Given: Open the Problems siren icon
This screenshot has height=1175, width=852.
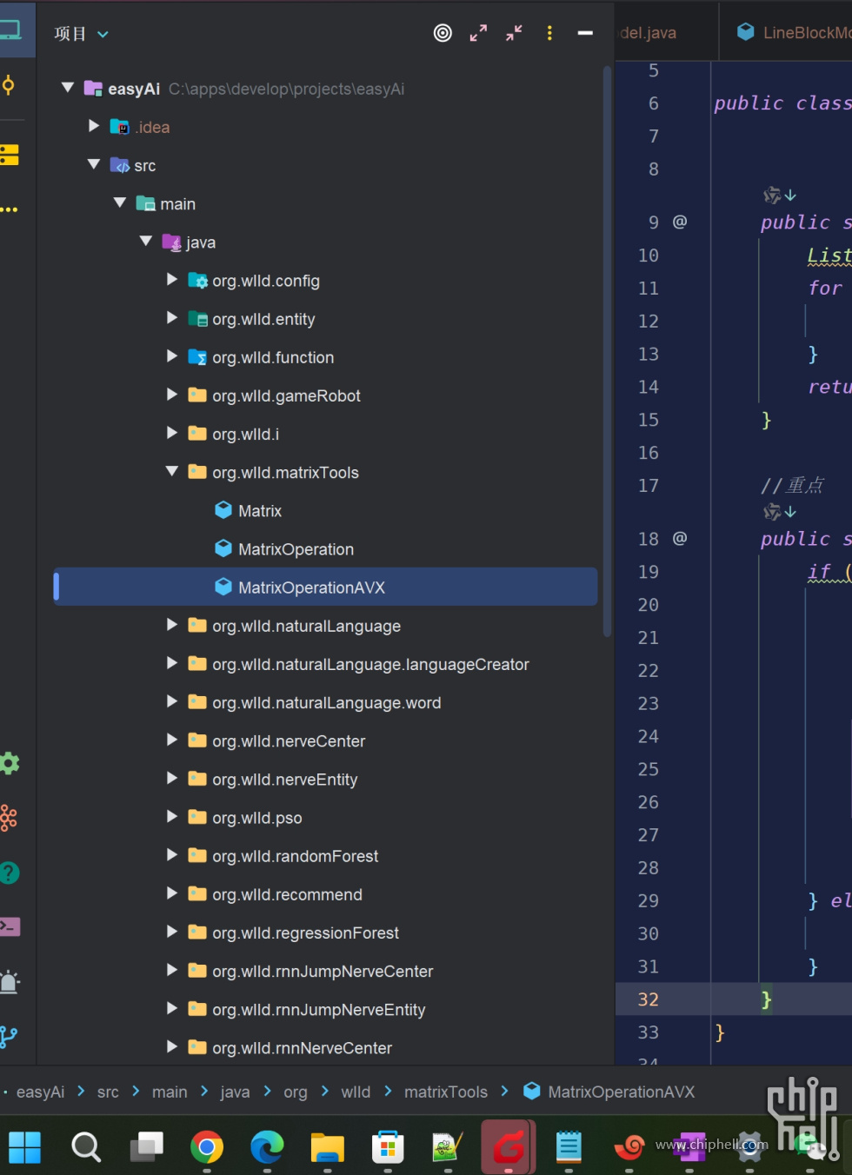Looking at the screenshot, I should [x=10, y=981].
